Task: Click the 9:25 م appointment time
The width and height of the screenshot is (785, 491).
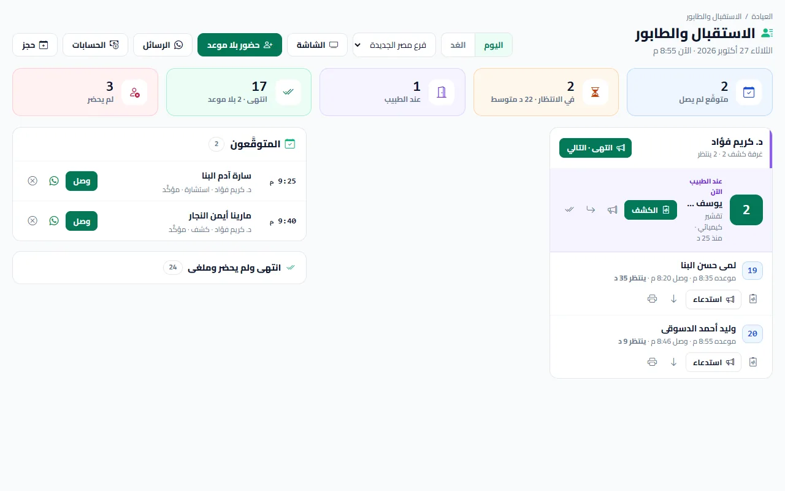Action: pos(284,181)
